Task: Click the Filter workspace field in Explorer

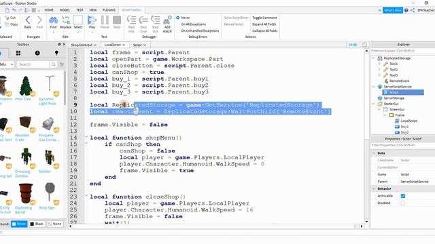Action: click(403, 51)
